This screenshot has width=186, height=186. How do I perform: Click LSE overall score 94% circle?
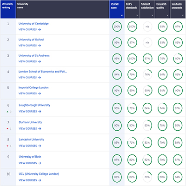tap(117, 74)
